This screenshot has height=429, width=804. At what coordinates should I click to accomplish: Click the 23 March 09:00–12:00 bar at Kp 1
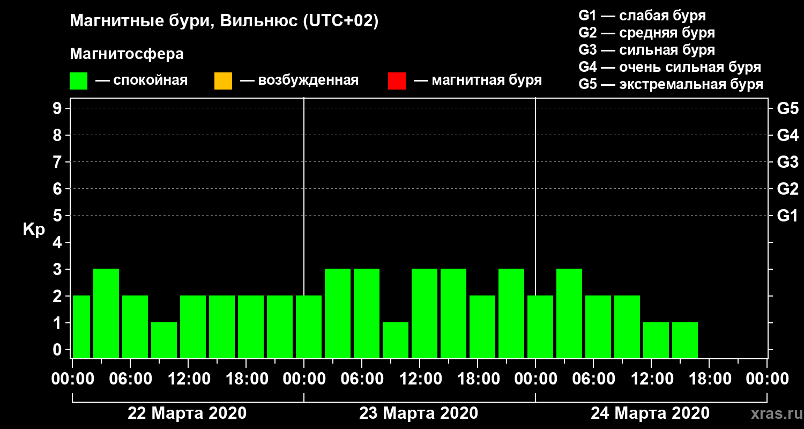pyautogui.click(x=396, y=340)
